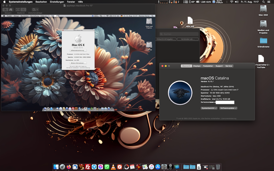Image resolution: width=274 pixels, height=171 pixels.
Task: Open Firefox from the Dock
Action: pyautogui.click(x=68, y=167)
